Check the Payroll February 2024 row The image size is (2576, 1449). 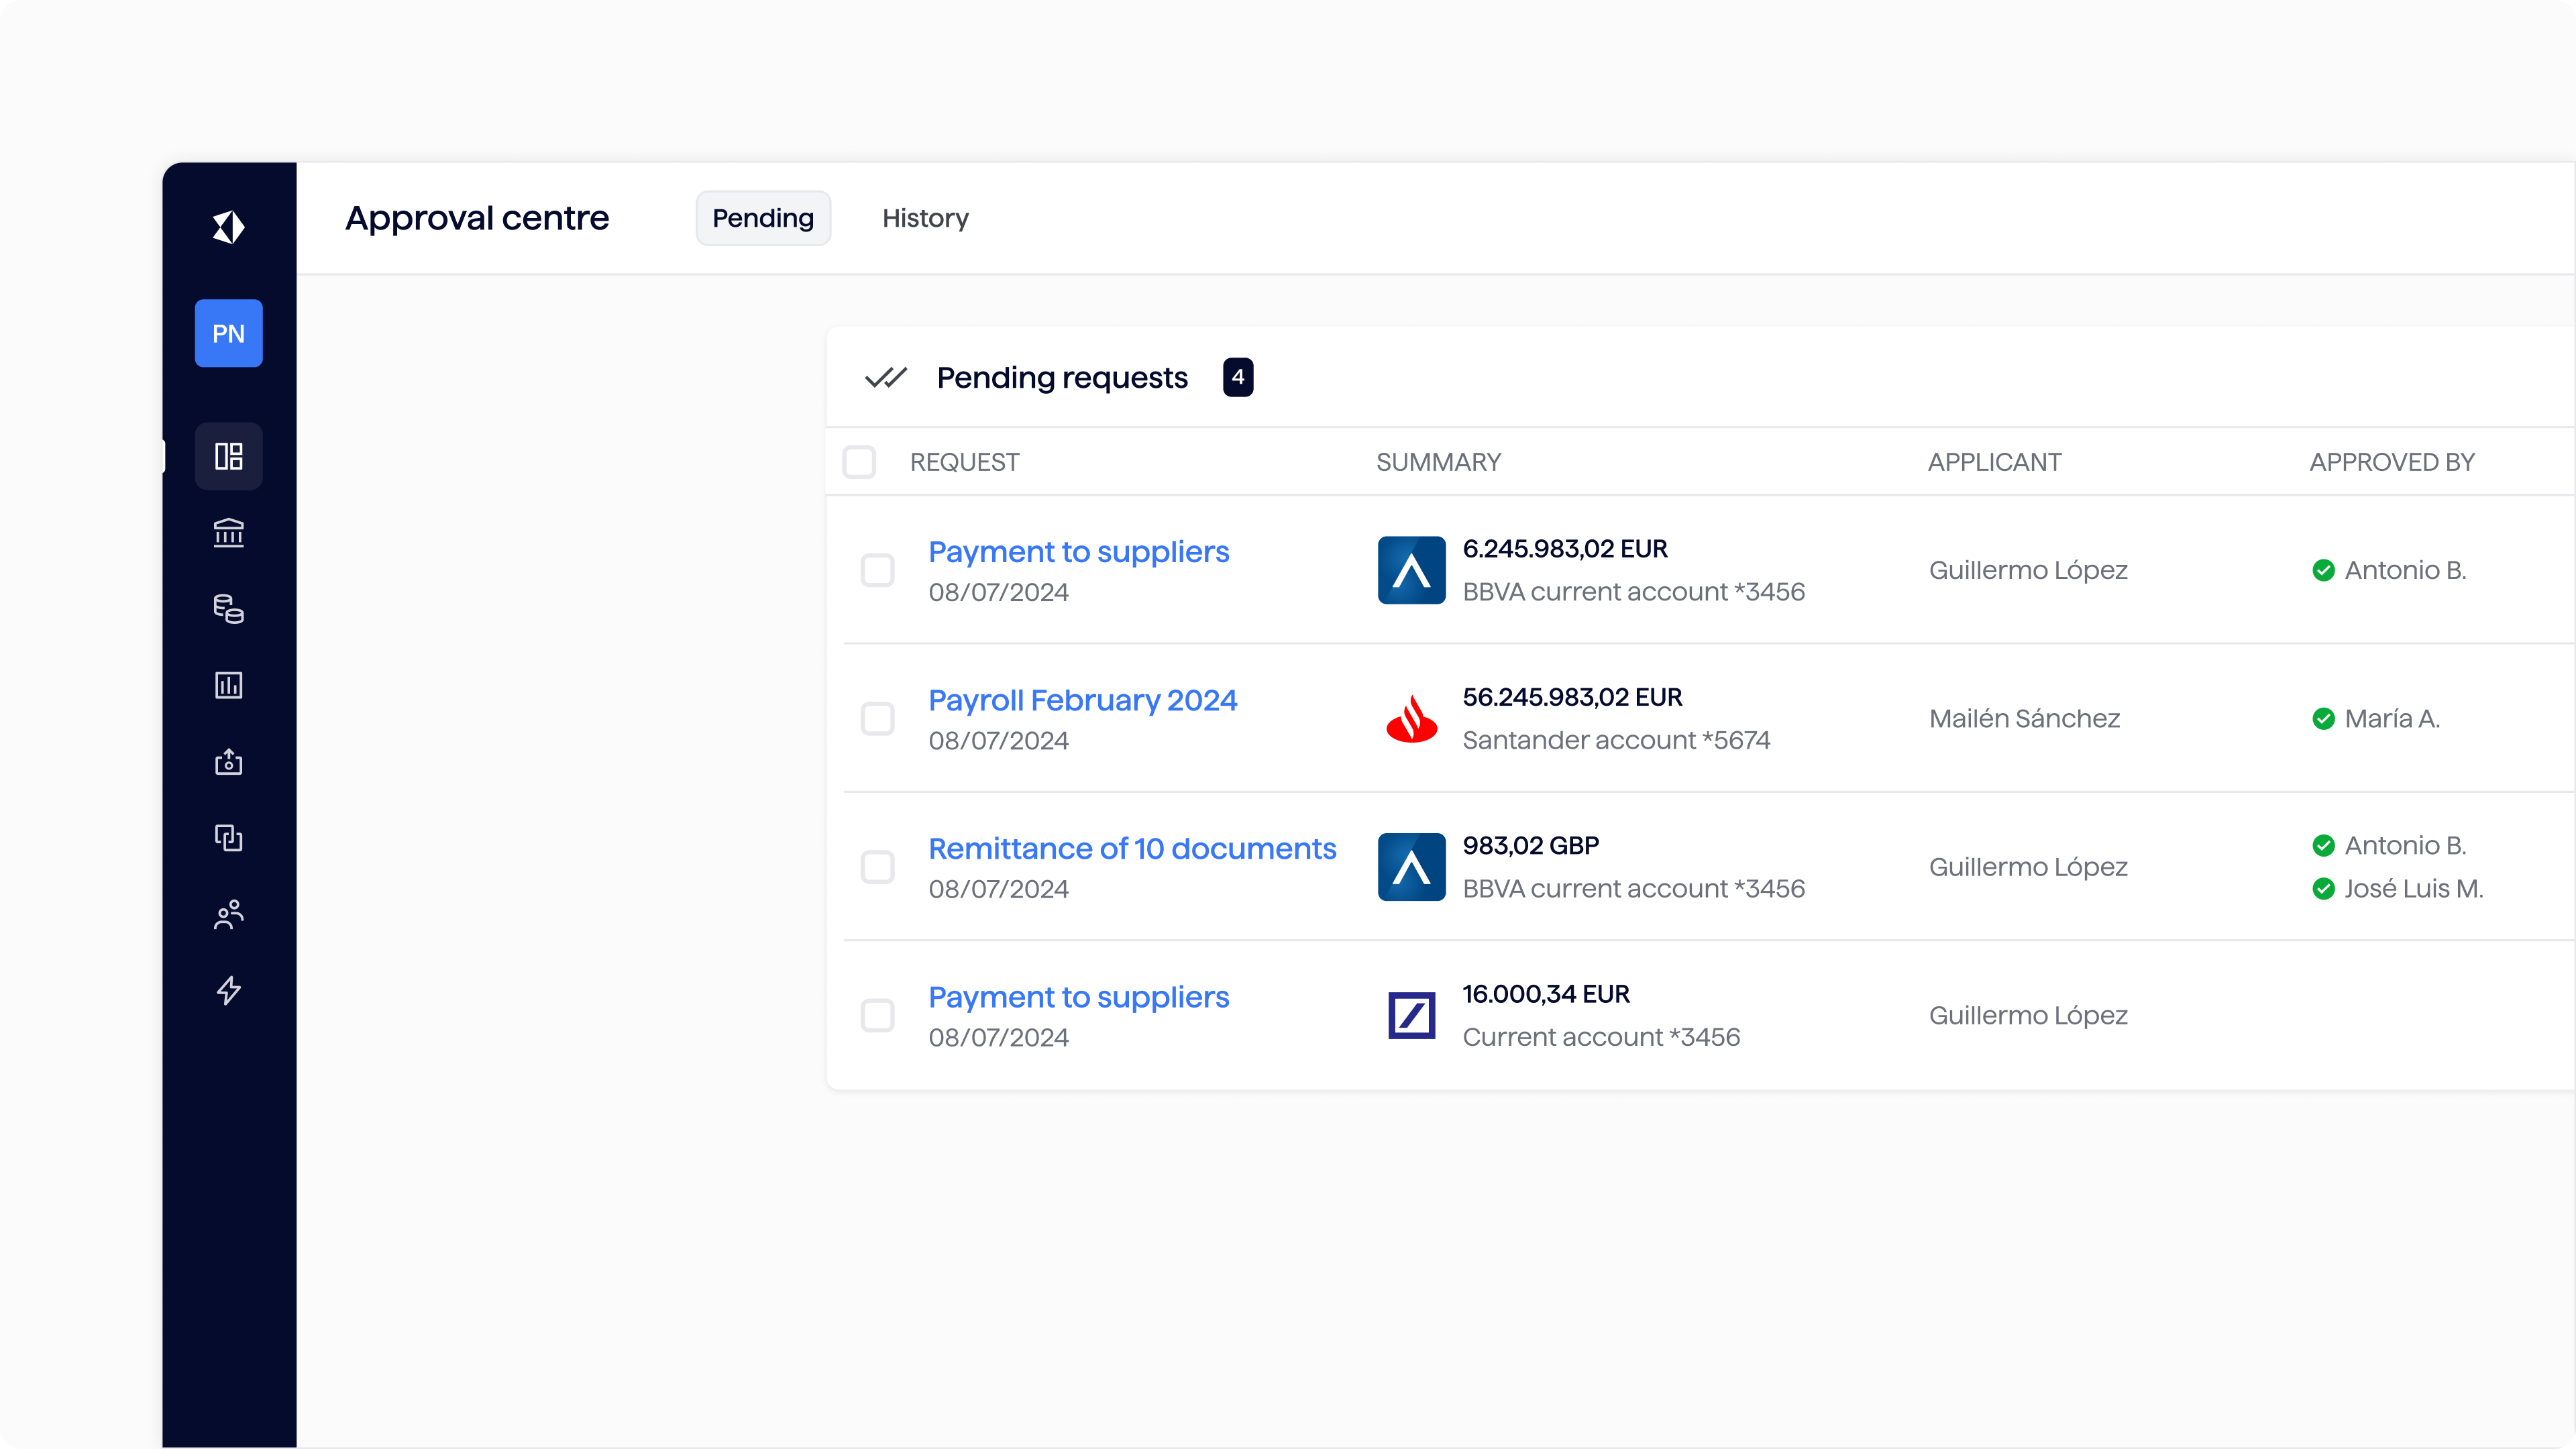point(877,718)
